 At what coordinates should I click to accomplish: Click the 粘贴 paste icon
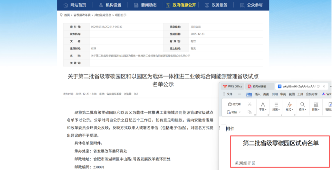[229, 112]
